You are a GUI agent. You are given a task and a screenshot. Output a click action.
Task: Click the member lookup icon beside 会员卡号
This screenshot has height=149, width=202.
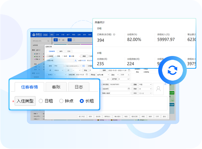pos(75,60)
